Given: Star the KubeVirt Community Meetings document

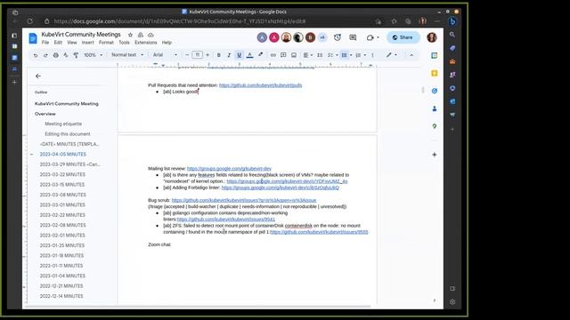Looking at the screenshot, I should tap(130, 35).
